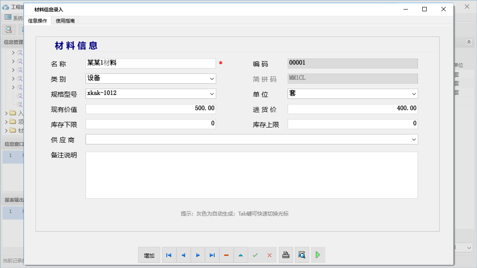This screenshot has width=477, height=268.
Task: Switch to the 使用指南 tab
Action: pos(65,20)
